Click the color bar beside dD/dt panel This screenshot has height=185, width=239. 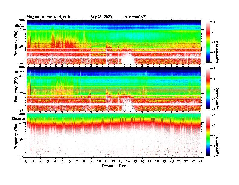208,89
